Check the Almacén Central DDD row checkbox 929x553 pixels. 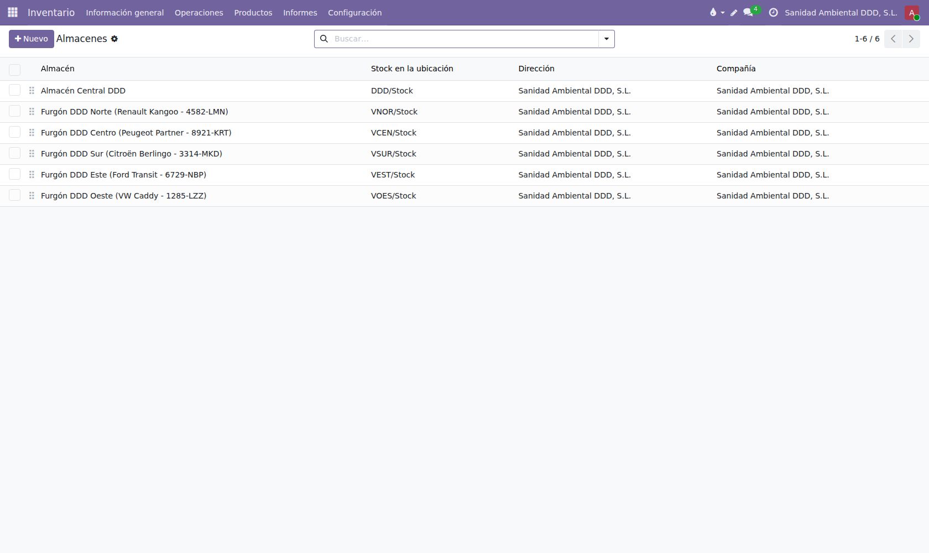[x=15, y=90]
